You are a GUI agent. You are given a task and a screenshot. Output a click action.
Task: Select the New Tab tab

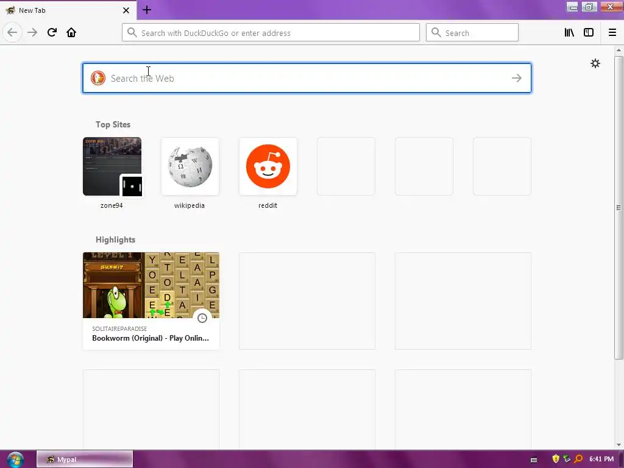point(68,10)
